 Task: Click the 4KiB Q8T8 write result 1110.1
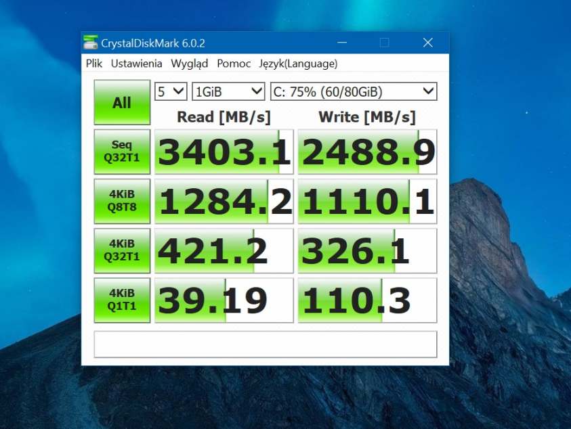pos(366,201)
